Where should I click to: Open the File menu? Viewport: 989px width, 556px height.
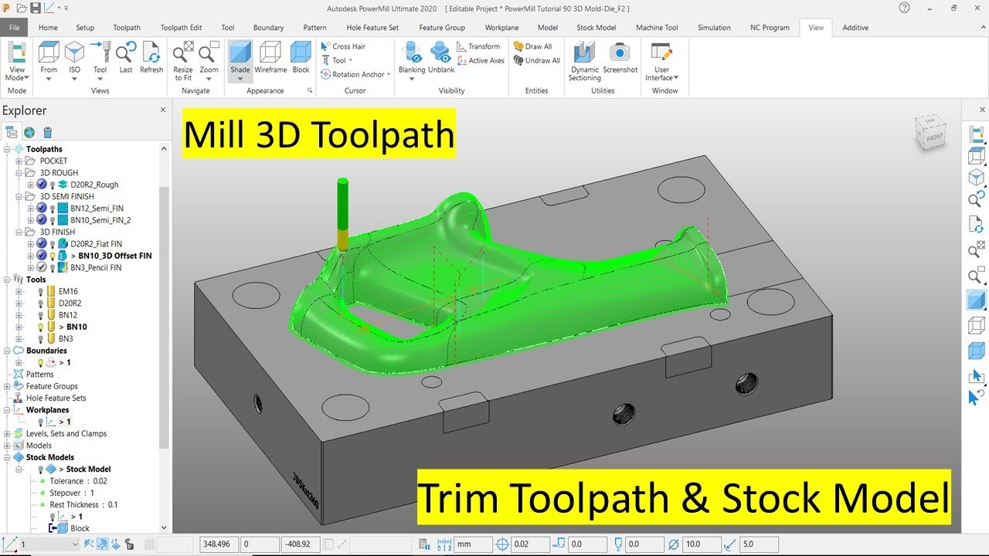[x=15, y=27]
